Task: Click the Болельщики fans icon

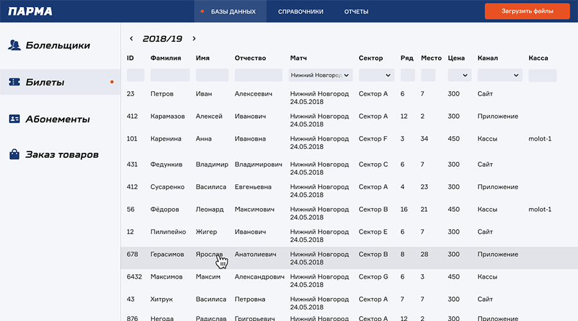Action: [14, 46]
